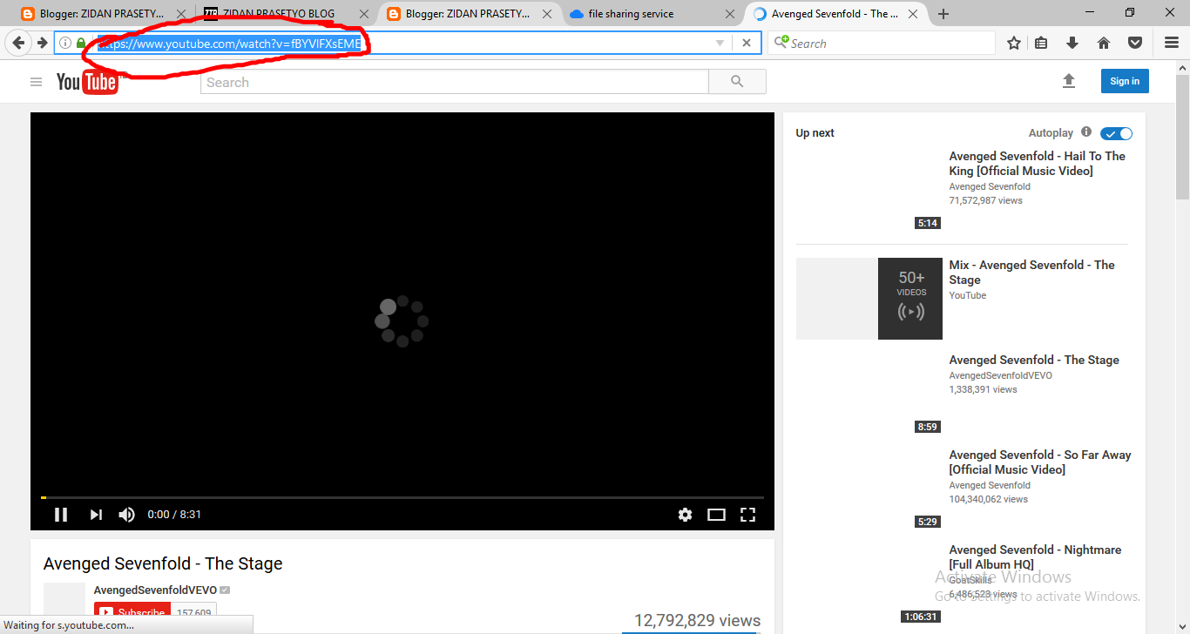Enter full screen mode

click(x=747, y=515)
